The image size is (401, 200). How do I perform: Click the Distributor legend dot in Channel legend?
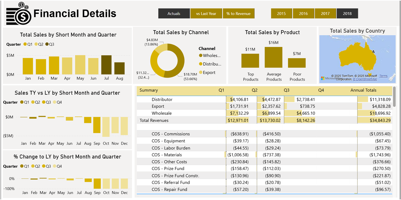point(200,64)
